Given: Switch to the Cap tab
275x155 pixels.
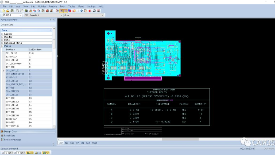Looking at the screenshot, I should coord(72,143).
